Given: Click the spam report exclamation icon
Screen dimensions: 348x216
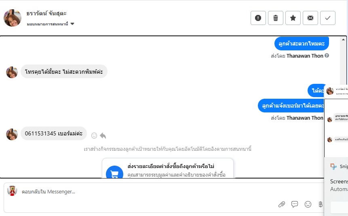Looking at the screenshot, I should point(258,18).
